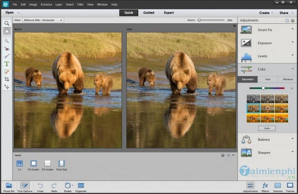Select the Text tool
The height and width of the screenshot is (194, 298).
click(7, 64)
